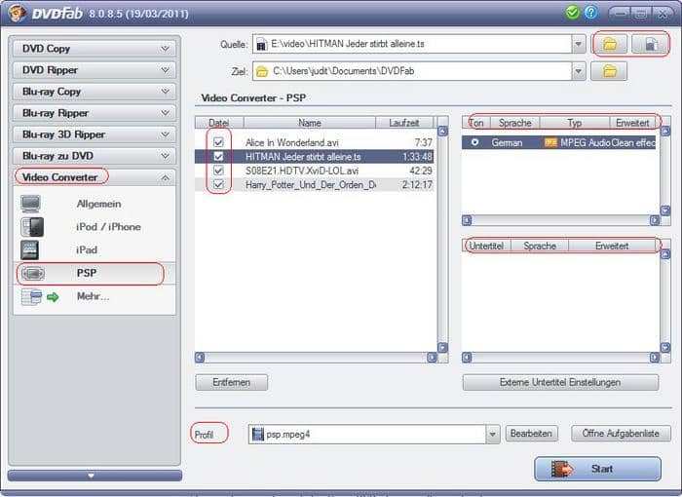Click Öffne Aufgabenliste button

621,434
